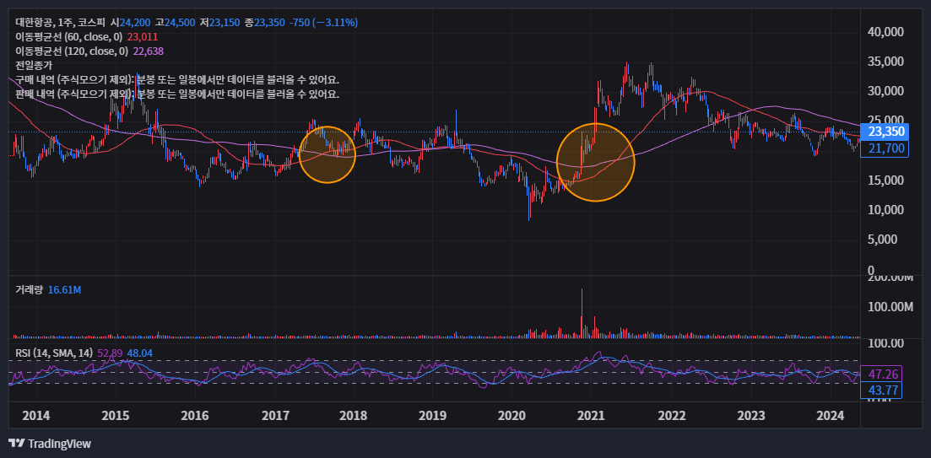Viewport: 931px width, 458px height.
Task: Click the 저23,150 low price value
Action: (x=220, y=23)
